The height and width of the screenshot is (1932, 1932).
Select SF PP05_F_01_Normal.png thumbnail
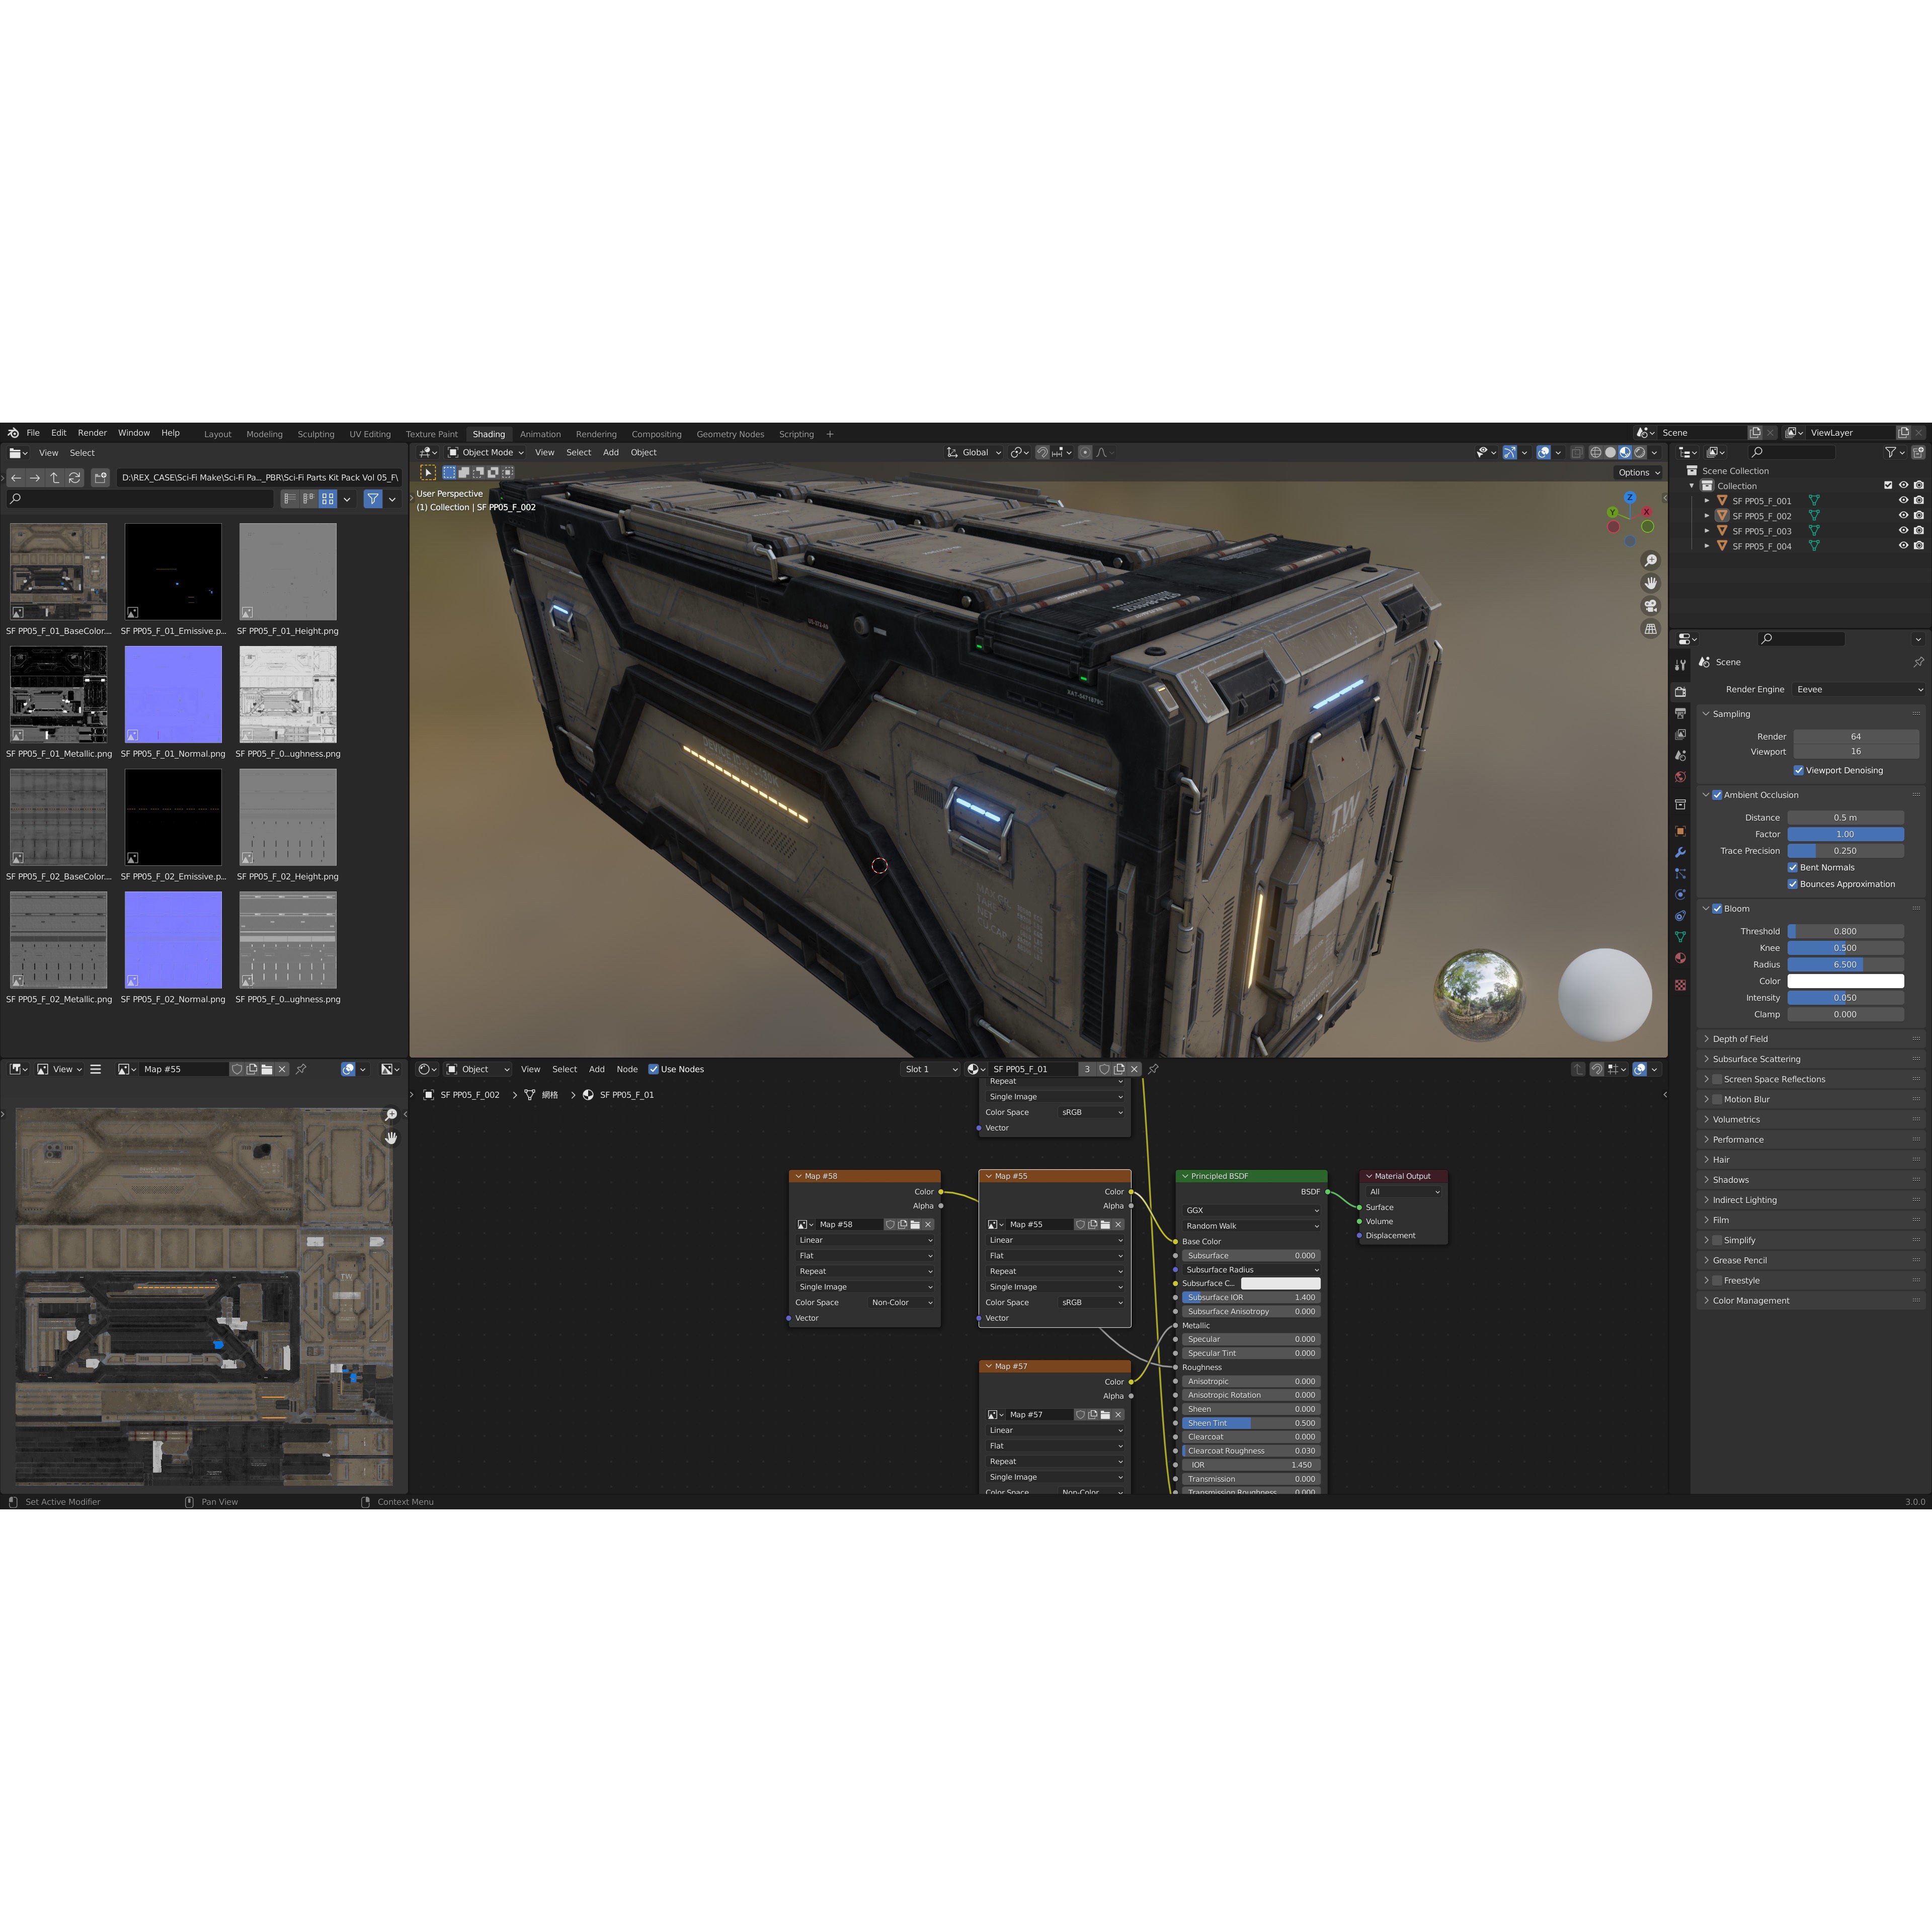click(173, 695)
